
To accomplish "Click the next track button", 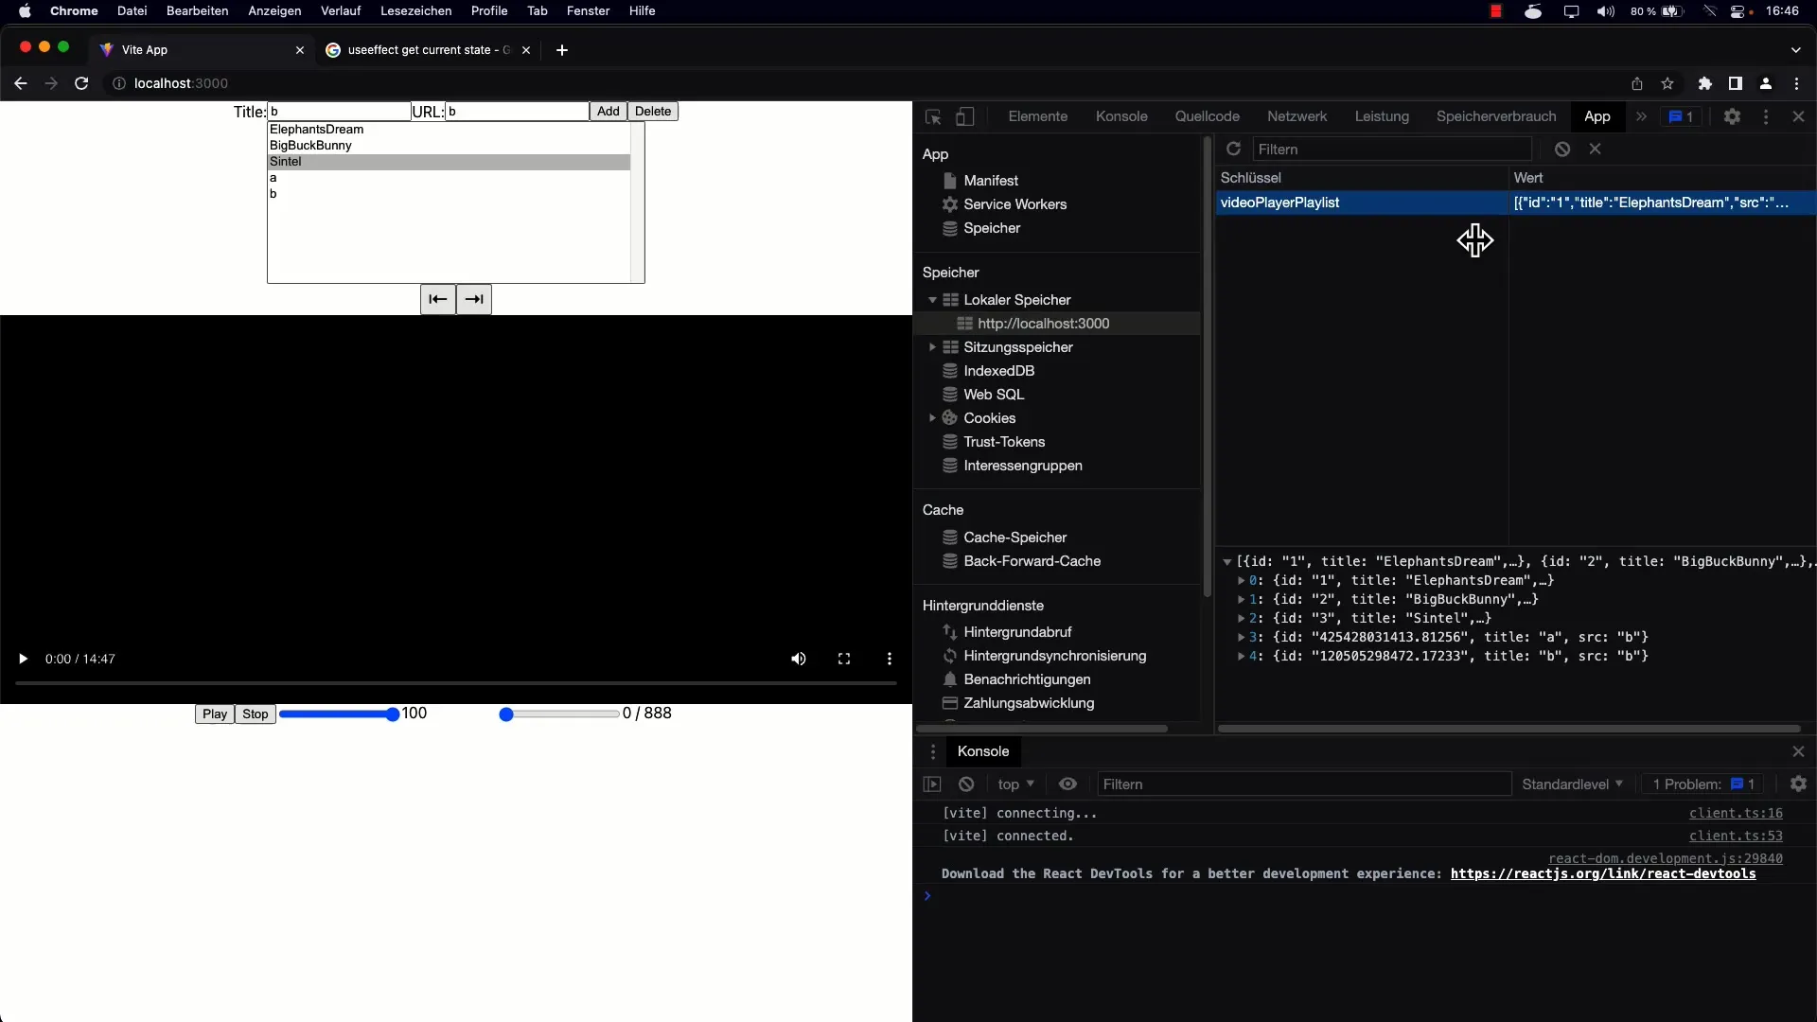I will (x=474, y=299).
